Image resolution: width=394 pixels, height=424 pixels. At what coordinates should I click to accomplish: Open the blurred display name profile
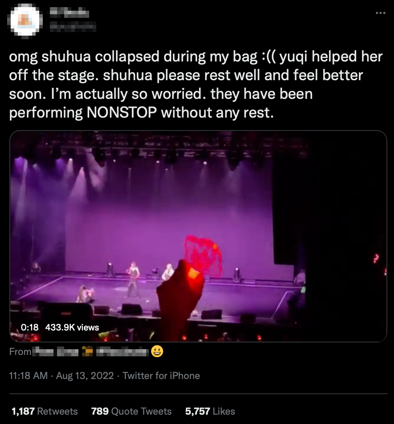69,12
